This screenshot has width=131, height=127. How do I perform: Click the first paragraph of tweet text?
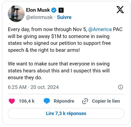[65, 40]
